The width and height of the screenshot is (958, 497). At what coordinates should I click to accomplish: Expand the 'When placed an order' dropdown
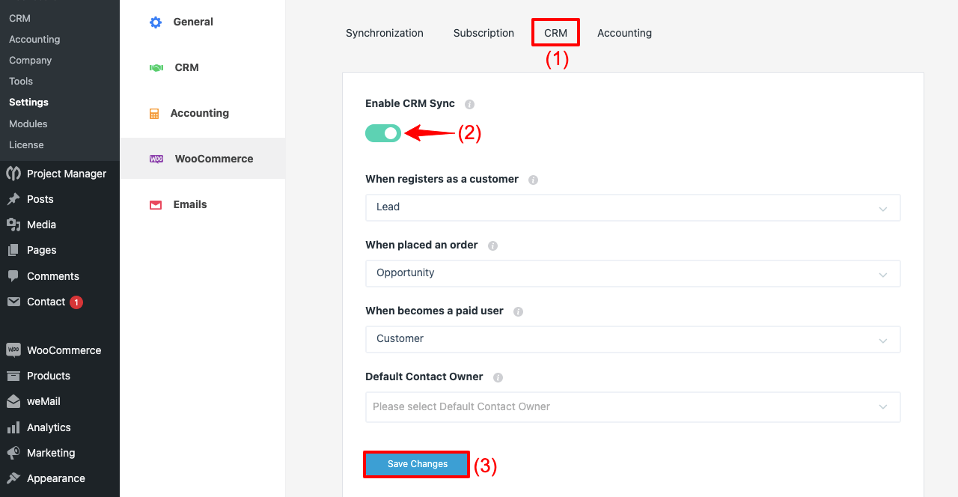[x=632, y=273]
